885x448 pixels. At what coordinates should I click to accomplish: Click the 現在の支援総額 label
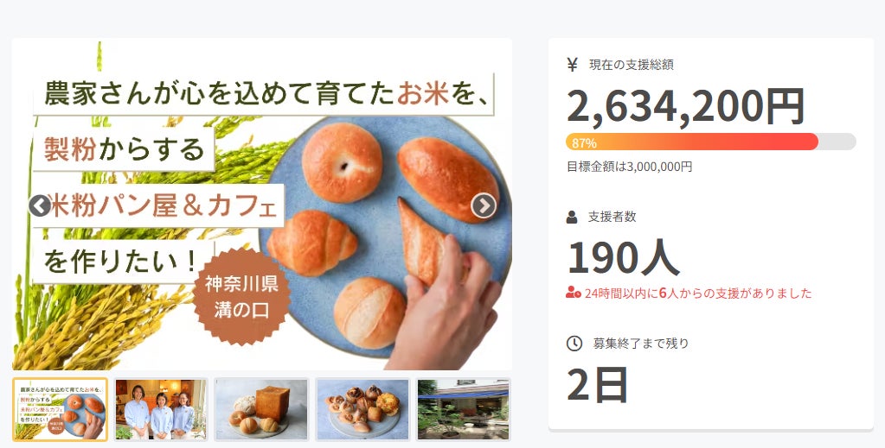(631, 65)
